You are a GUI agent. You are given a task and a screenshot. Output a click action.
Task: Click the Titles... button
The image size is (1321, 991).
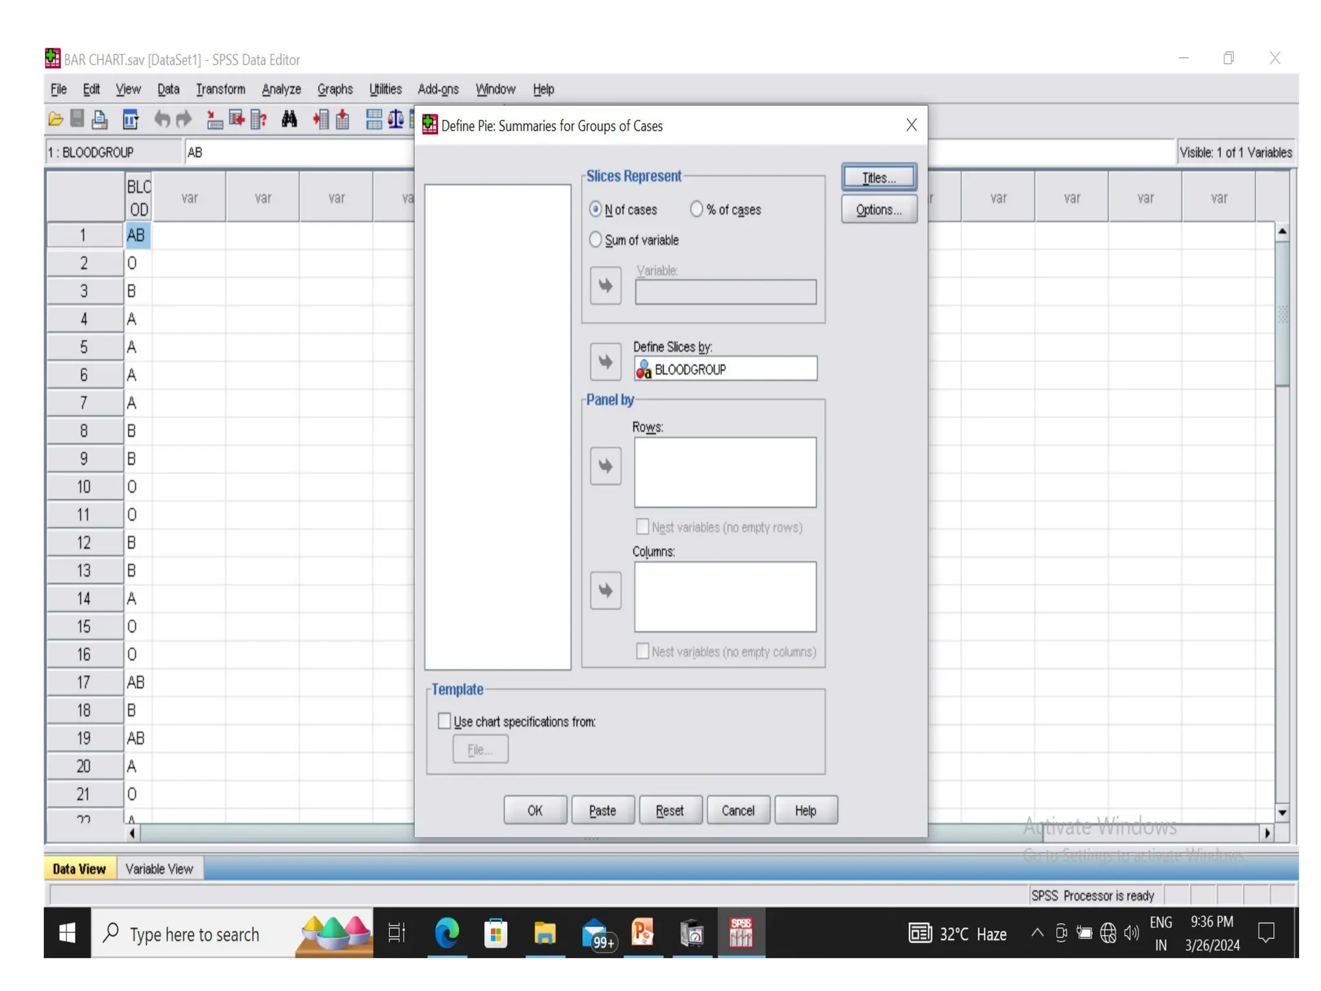coord(879,177)
